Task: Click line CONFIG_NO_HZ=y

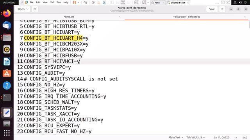Action: [45, 85]
